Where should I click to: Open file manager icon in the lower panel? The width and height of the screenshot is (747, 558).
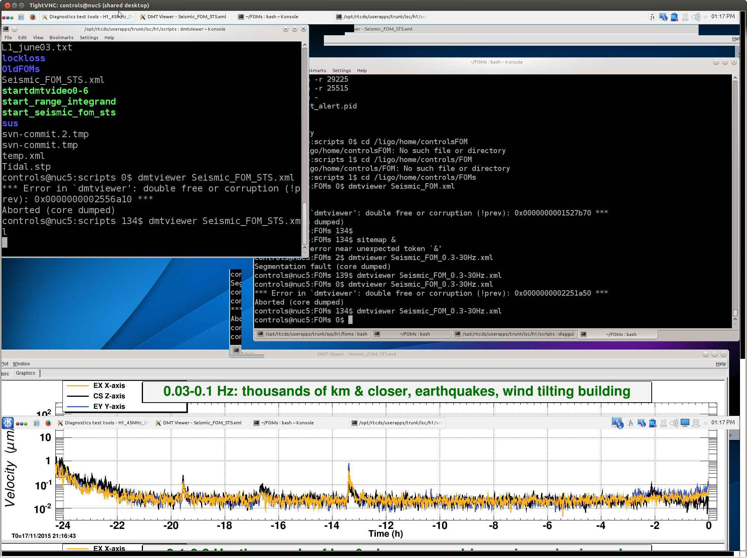(37, 423)
